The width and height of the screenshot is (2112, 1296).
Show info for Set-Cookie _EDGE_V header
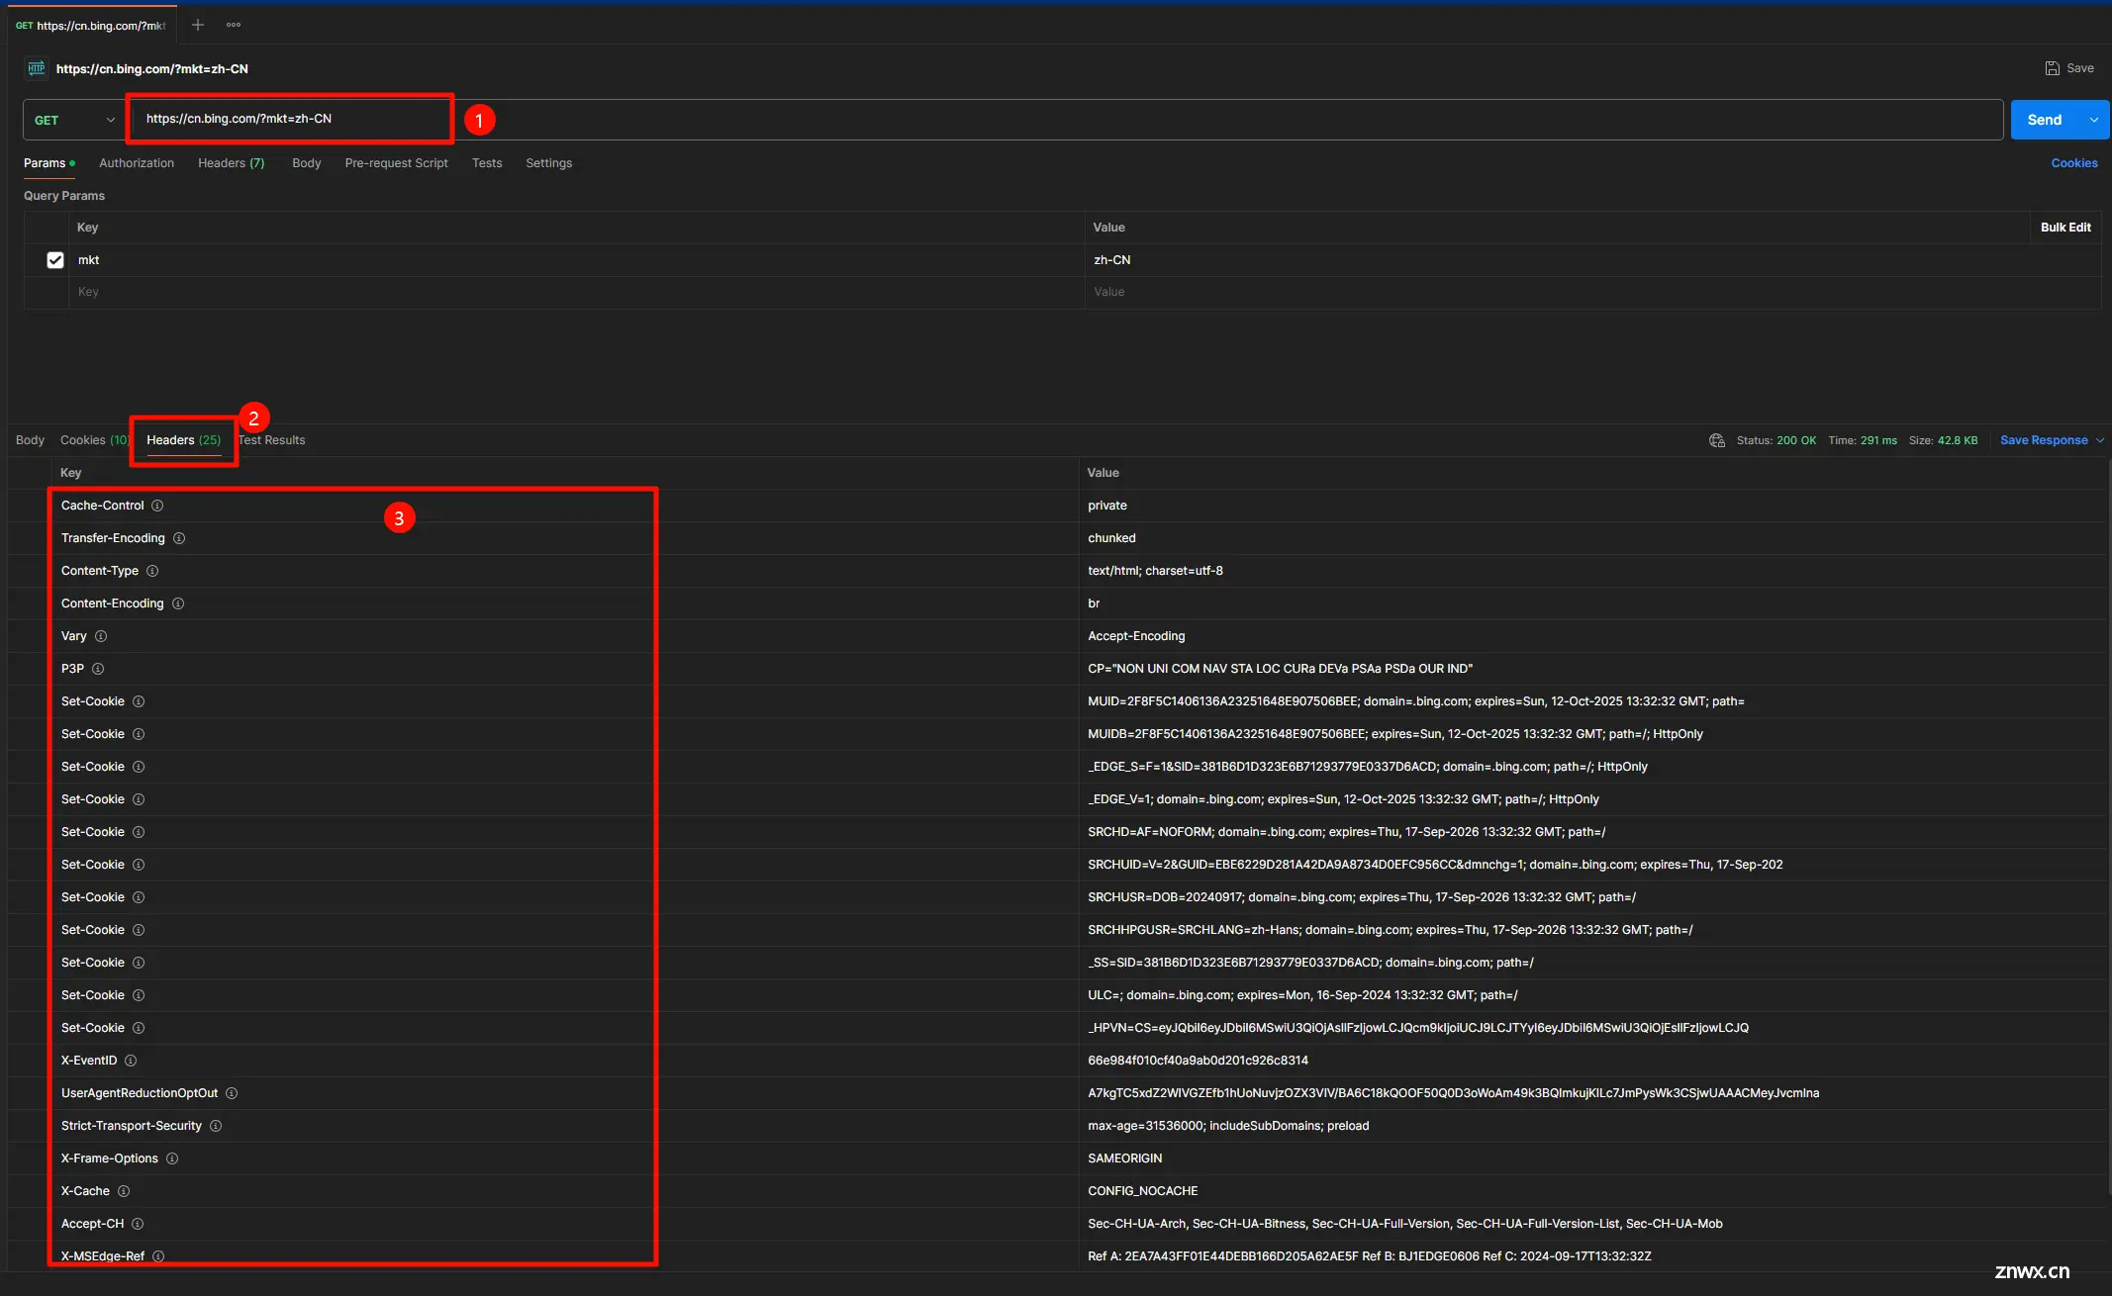139,799
